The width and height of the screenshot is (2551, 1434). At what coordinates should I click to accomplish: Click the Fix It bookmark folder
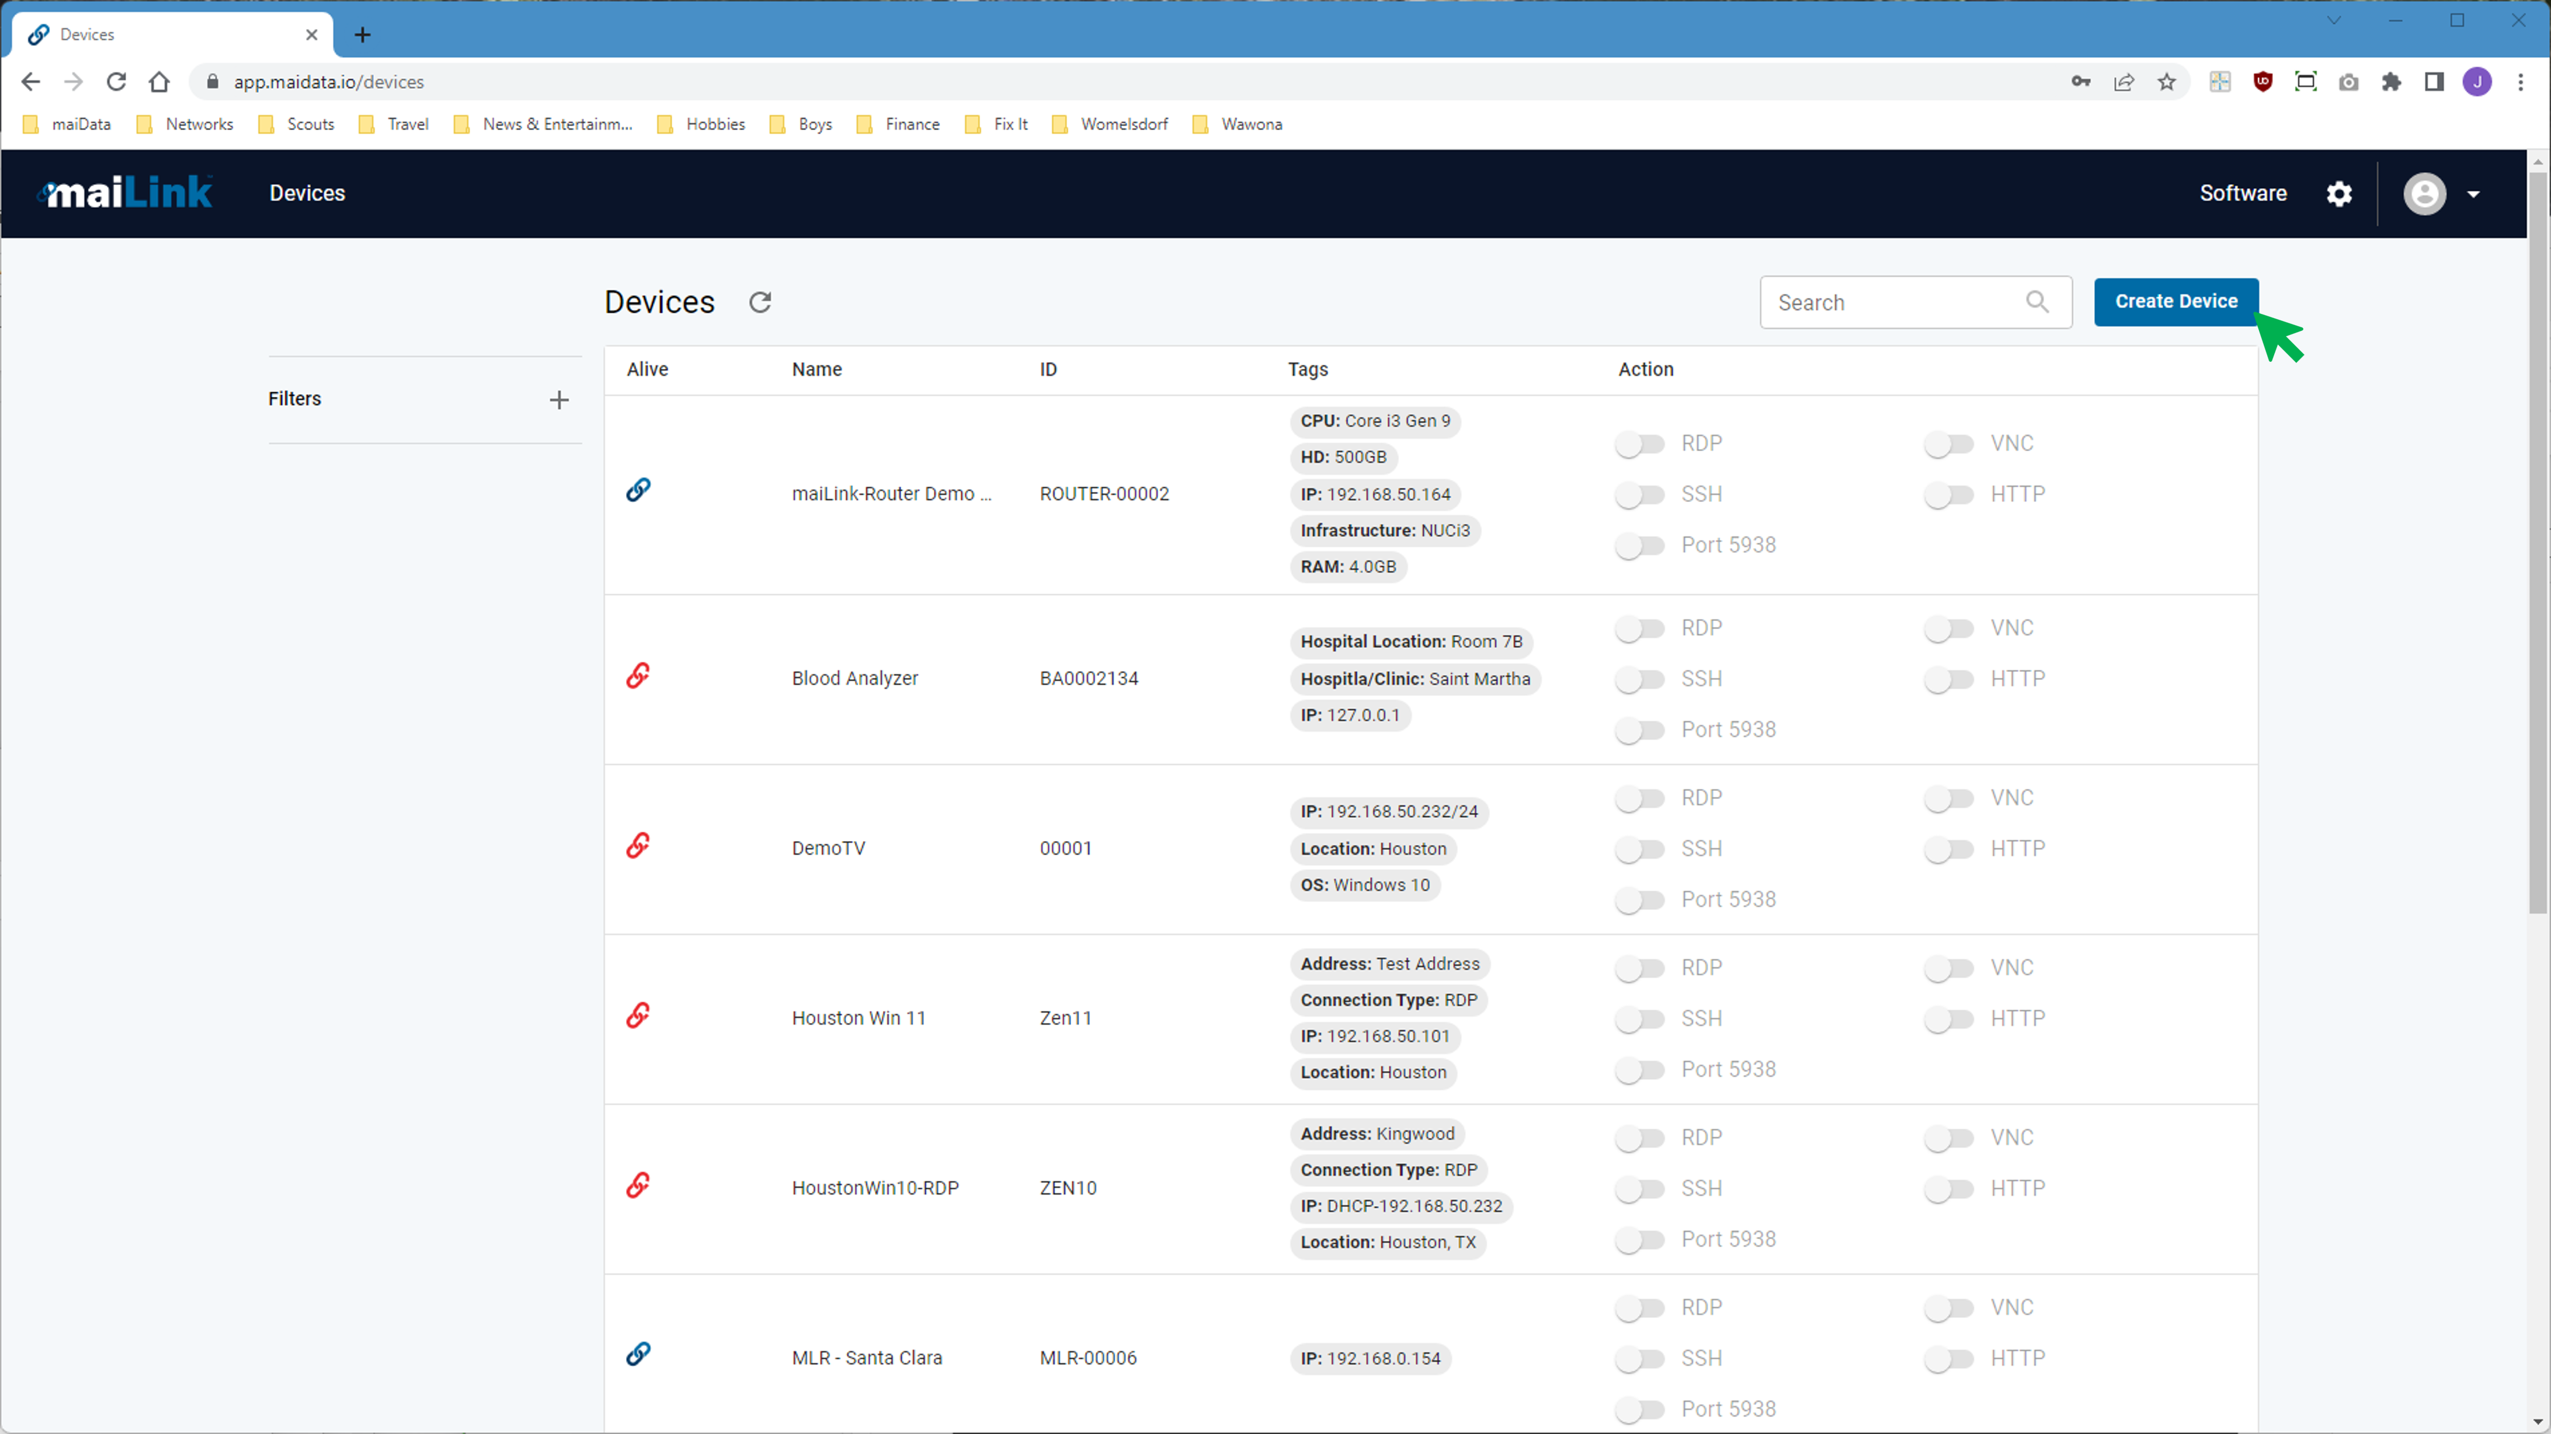pyautogui.click(x=996, y=125)
